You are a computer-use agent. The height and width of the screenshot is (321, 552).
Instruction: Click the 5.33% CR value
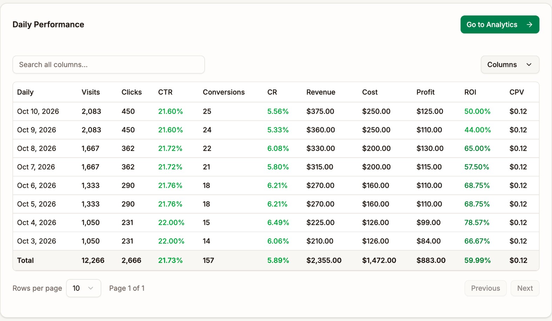(278, 130)
